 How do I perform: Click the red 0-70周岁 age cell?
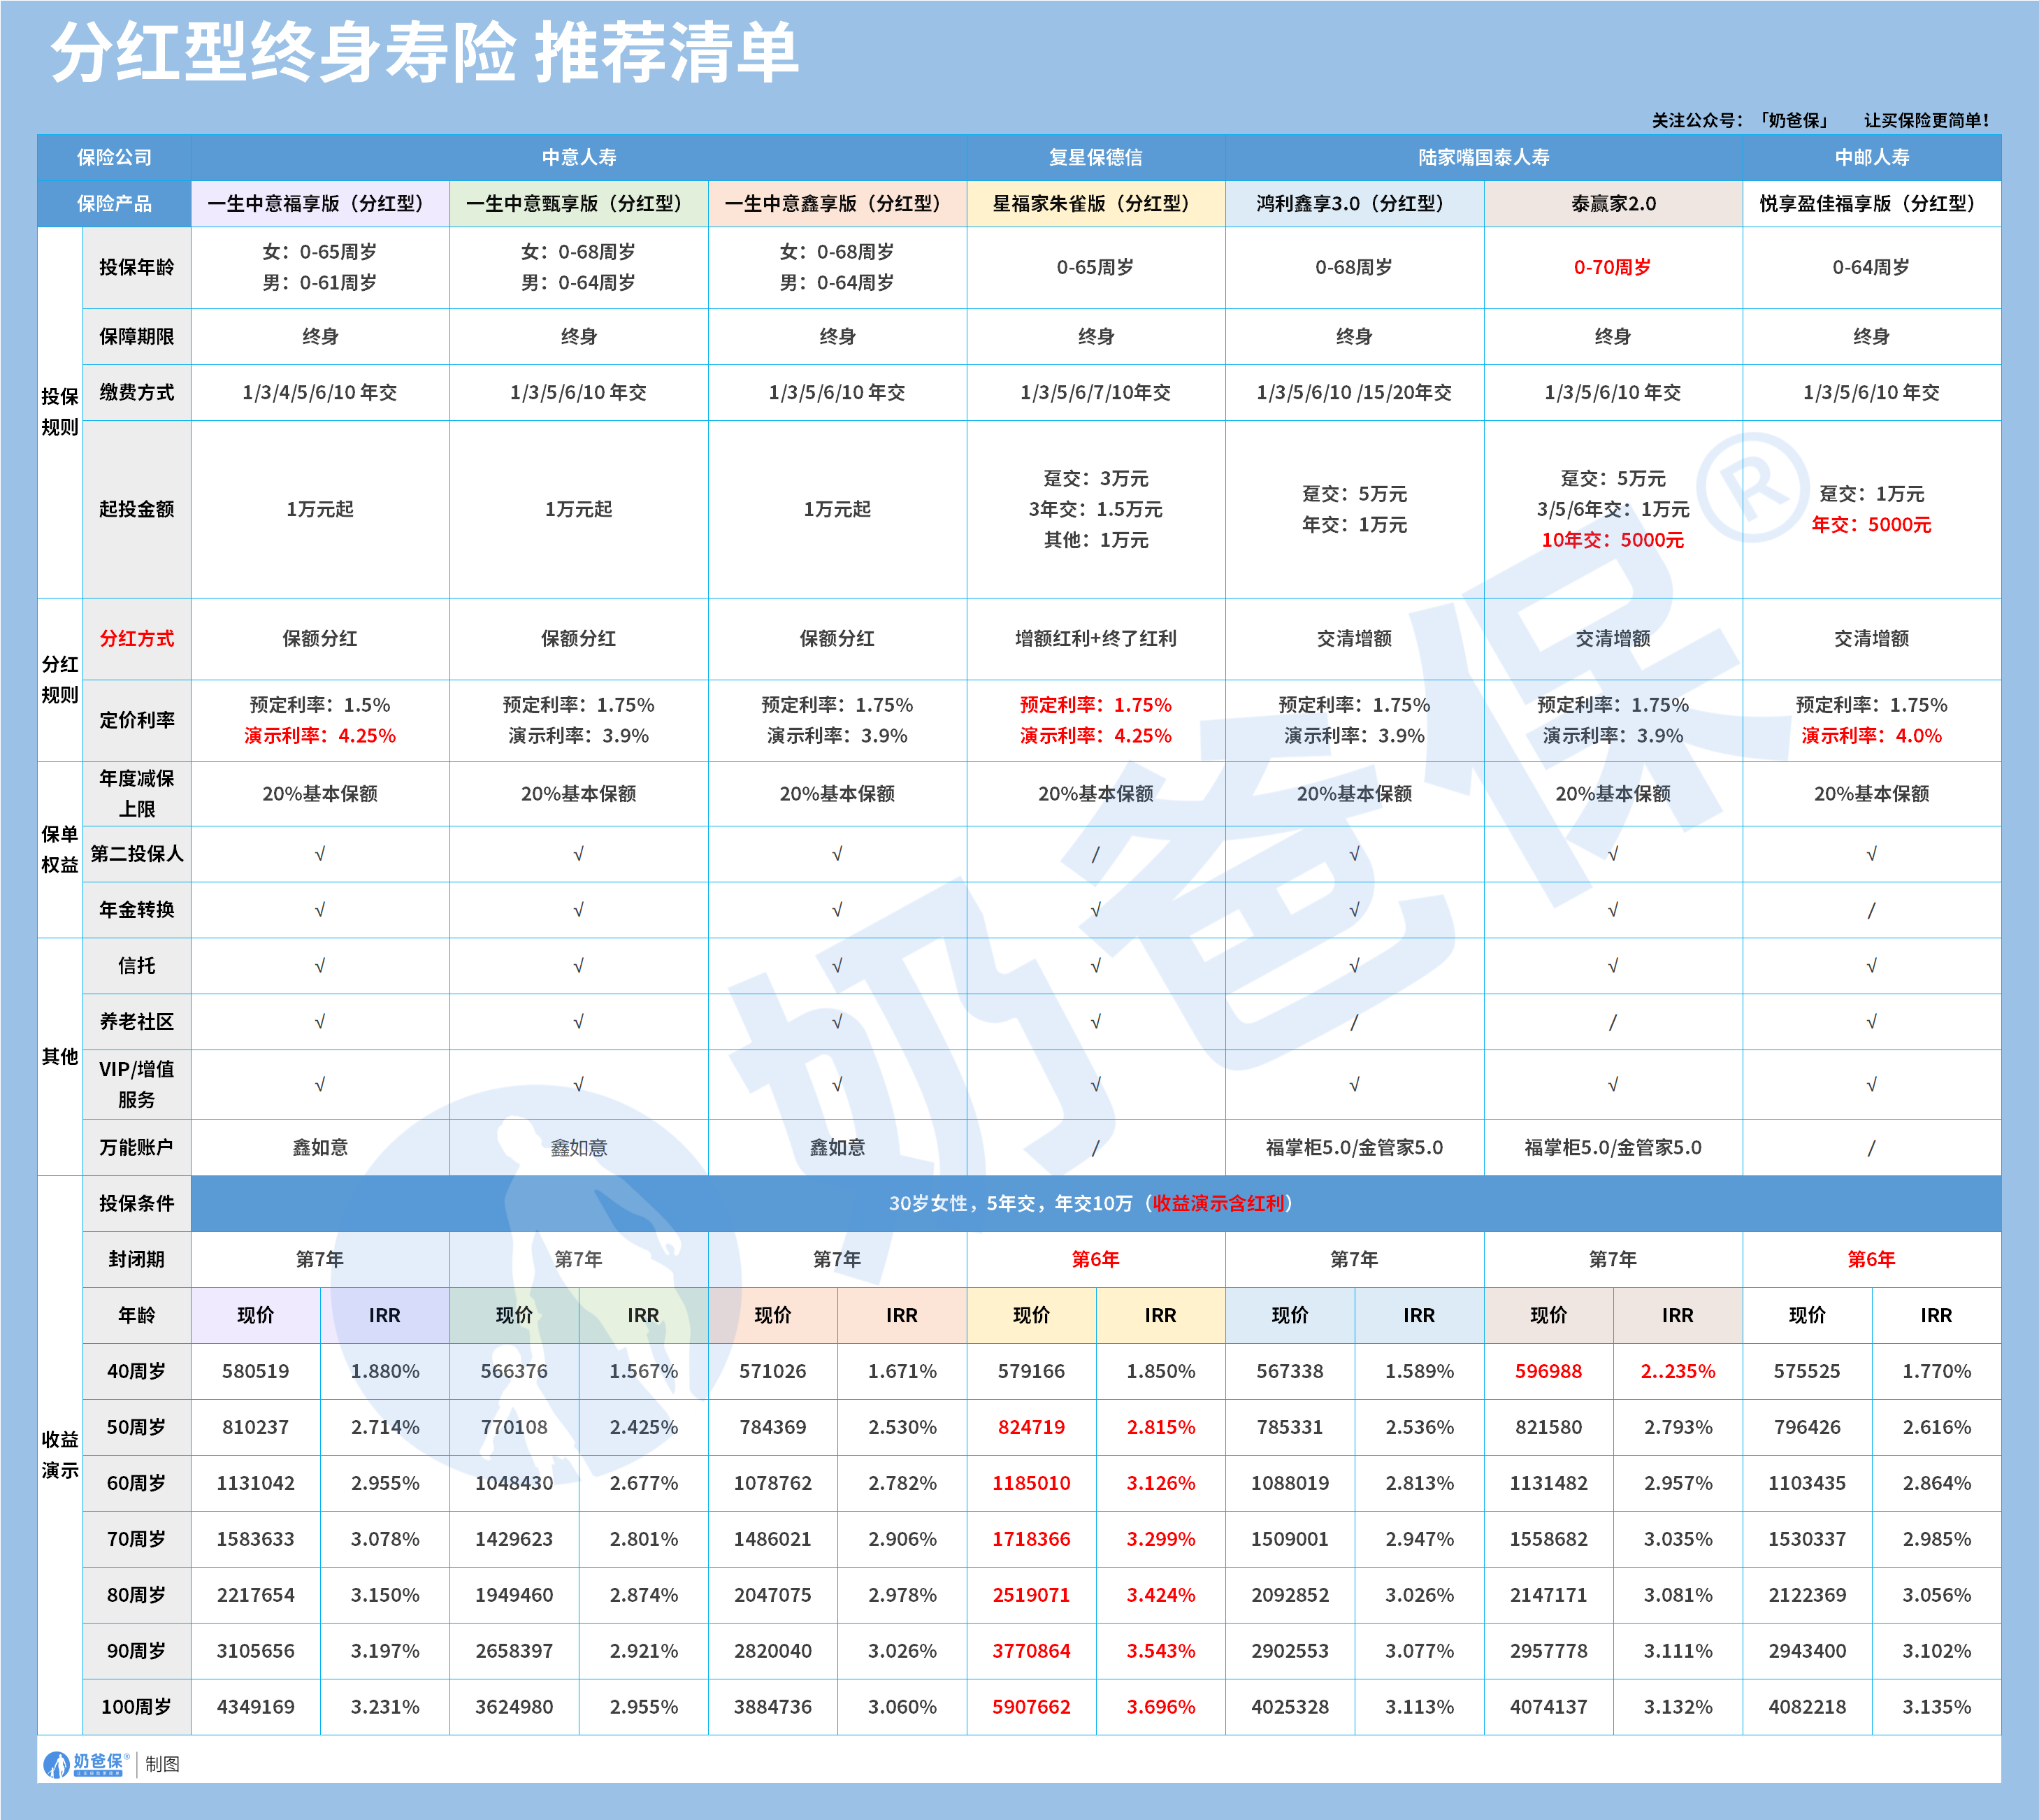(1612, 267)
